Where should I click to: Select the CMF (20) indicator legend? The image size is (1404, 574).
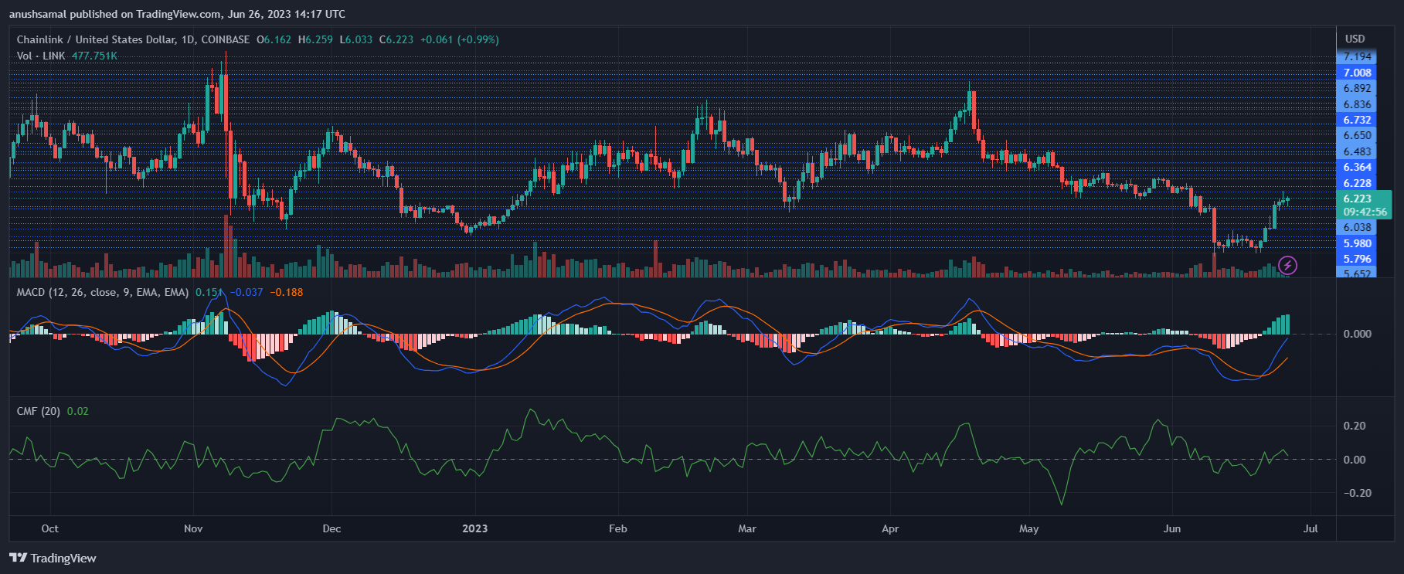tap(38, 411)
